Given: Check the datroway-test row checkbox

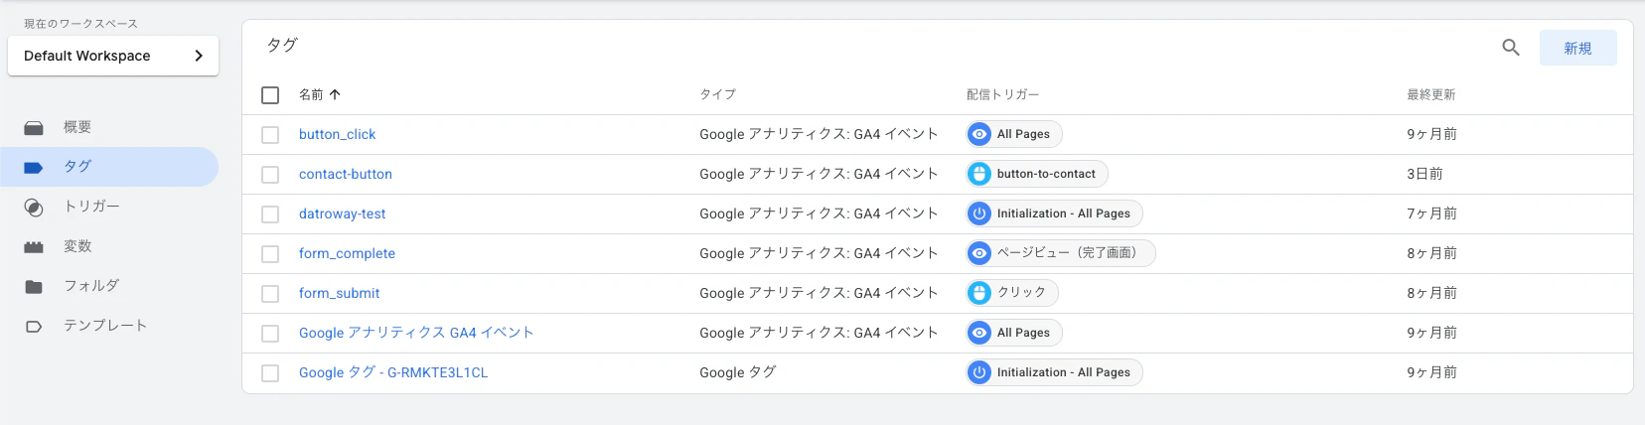Looking at the screenshot, I should pos(270,214).
